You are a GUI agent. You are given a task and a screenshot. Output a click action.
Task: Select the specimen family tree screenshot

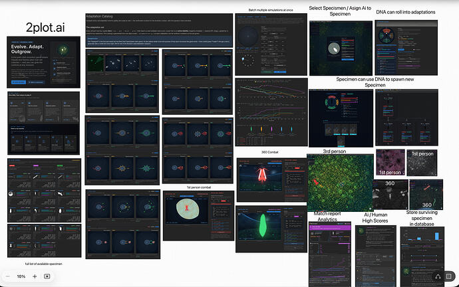click(x=406, y=118)
